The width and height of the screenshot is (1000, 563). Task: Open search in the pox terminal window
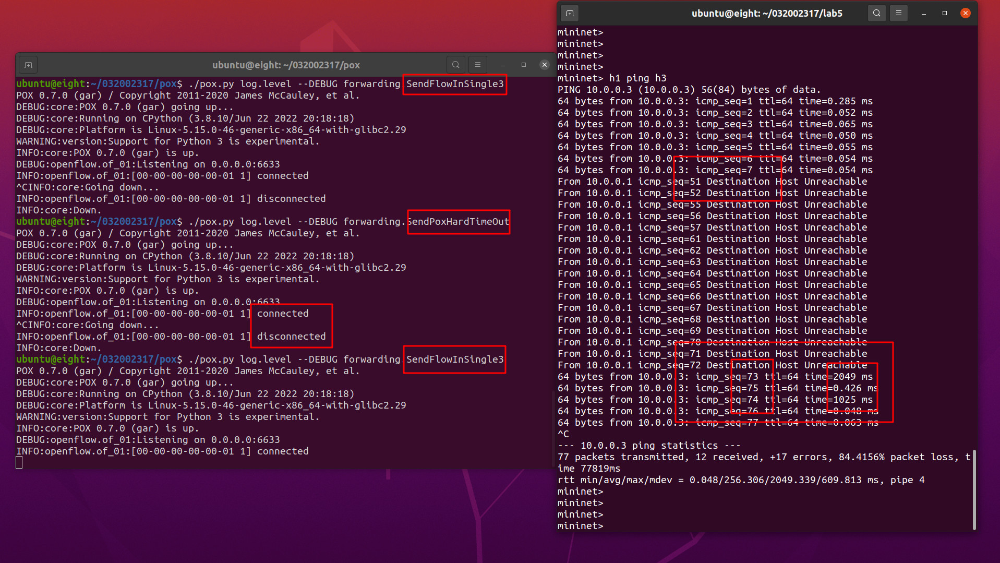[x=456, y=65]
